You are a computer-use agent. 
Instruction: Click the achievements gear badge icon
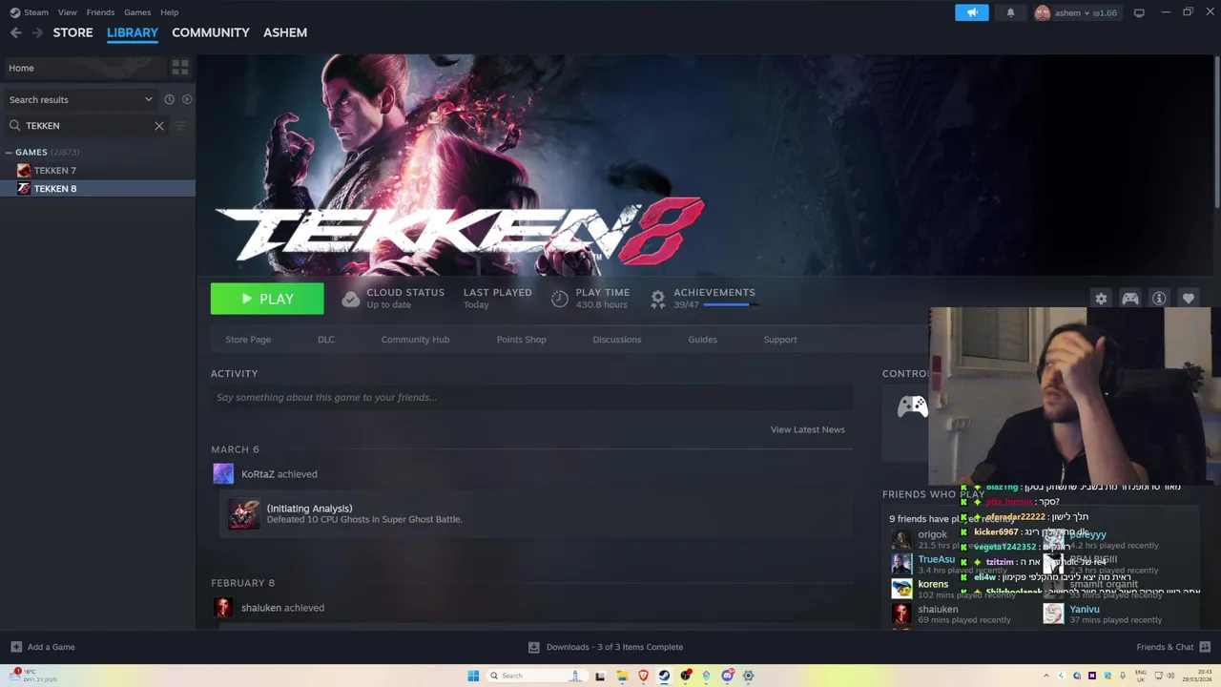point(657,299)
